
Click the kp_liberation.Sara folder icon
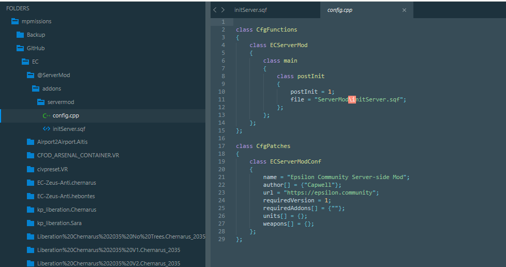31,223
